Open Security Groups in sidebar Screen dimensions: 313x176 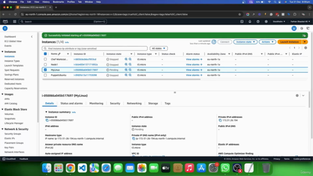point(13,134)
